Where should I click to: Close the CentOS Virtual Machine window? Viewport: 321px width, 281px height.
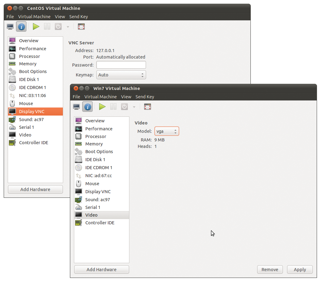click(x=10, y=8)
